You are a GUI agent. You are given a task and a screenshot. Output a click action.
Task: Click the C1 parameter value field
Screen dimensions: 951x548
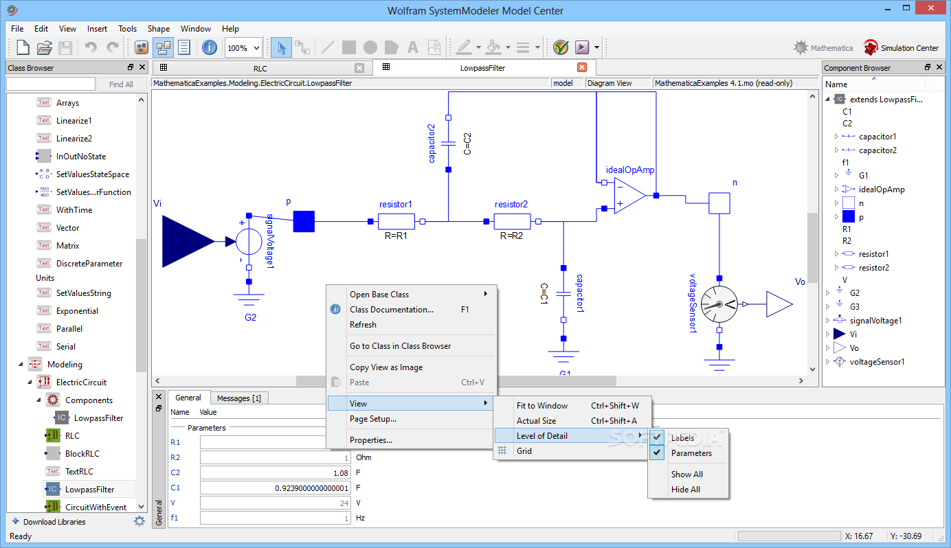click(276, 488)
